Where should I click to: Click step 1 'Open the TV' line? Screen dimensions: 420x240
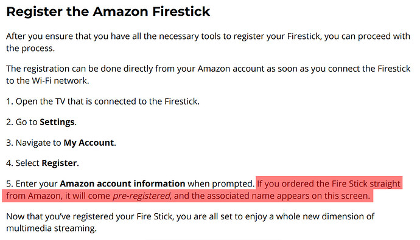[x=103, y=101]
